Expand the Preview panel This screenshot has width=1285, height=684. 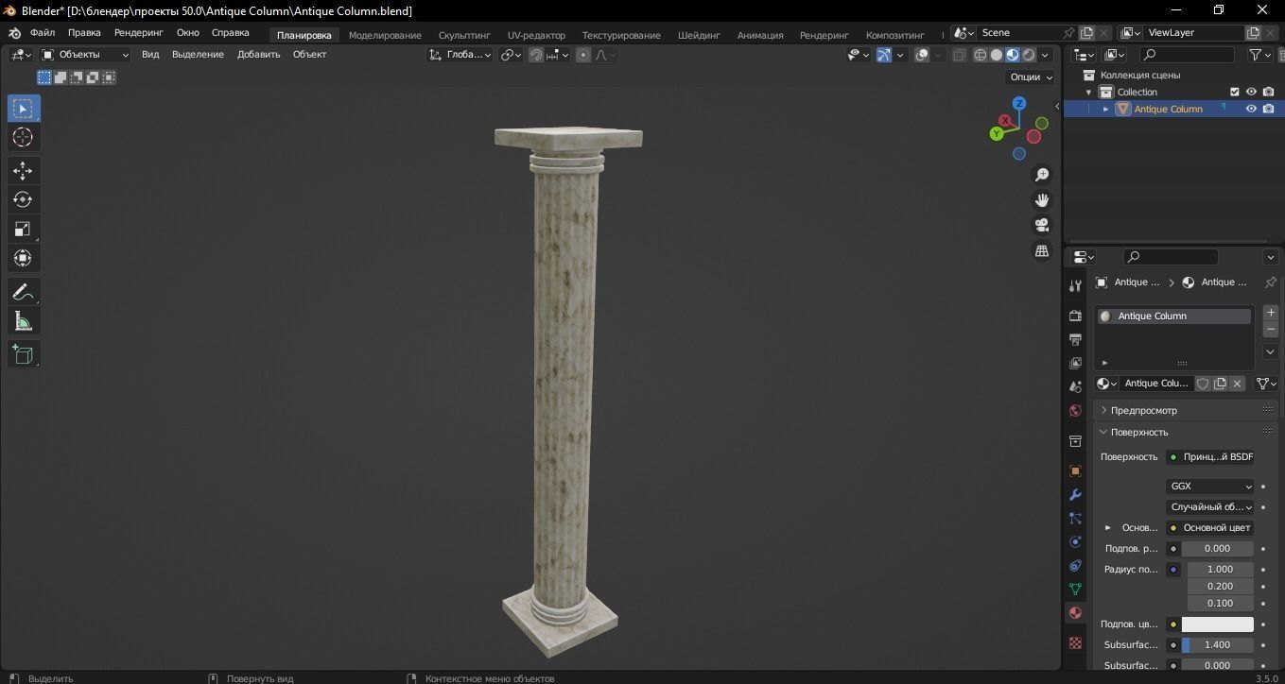[x=1144, y=410]
